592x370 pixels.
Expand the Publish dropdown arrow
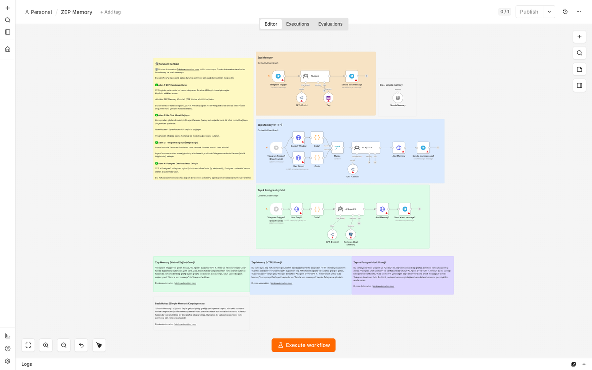[x=549, y=12]
